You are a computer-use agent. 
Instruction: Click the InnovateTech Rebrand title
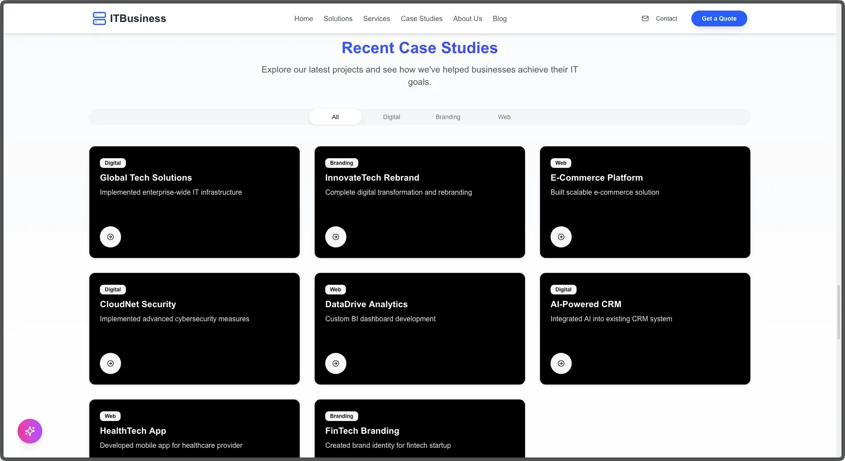point(372,178)
